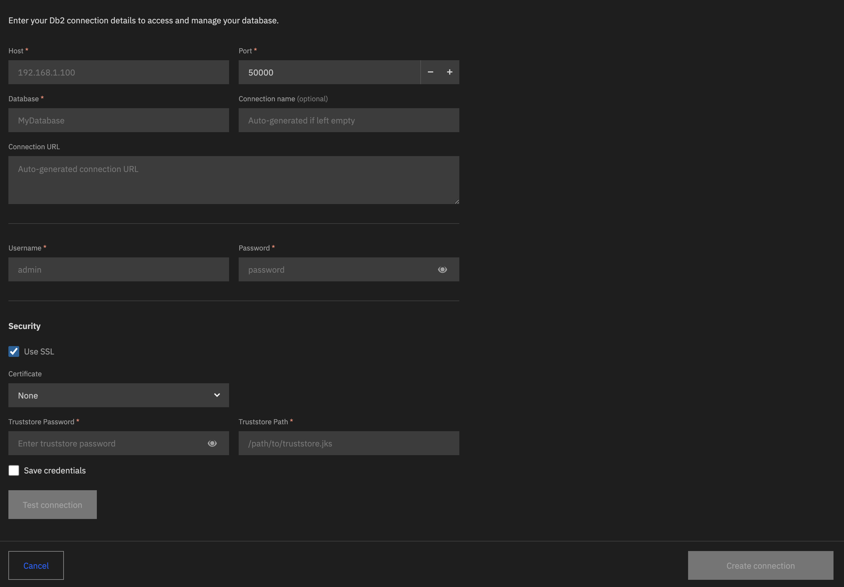Image resolution: width=844 pixels, height=587 pixels.
Task: Click the Test connection button
Action: tap(52, 504)
